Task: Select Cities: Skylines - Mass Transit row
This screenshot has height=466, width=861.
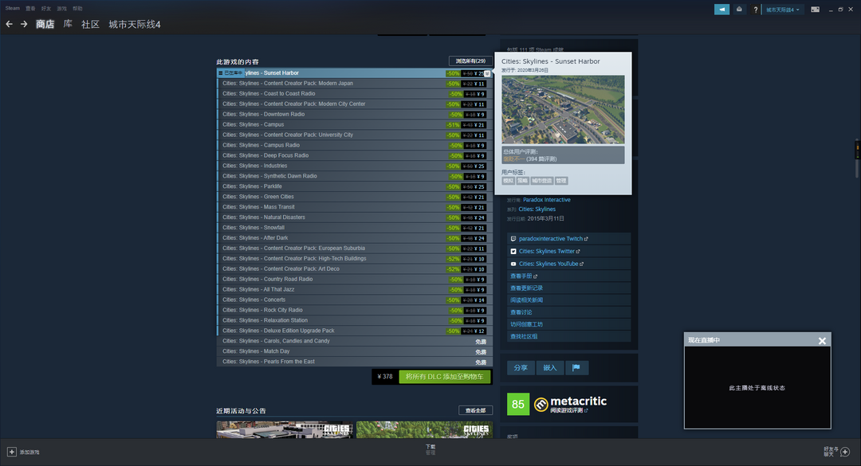Action: [x=355, y=207]
